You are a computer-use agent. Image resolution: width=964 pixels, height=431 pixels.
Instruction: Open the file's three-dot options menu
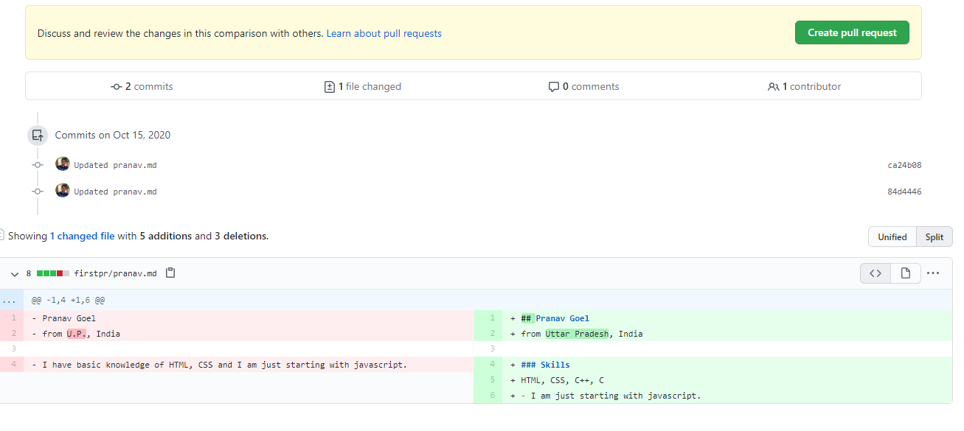pos(933,273)
